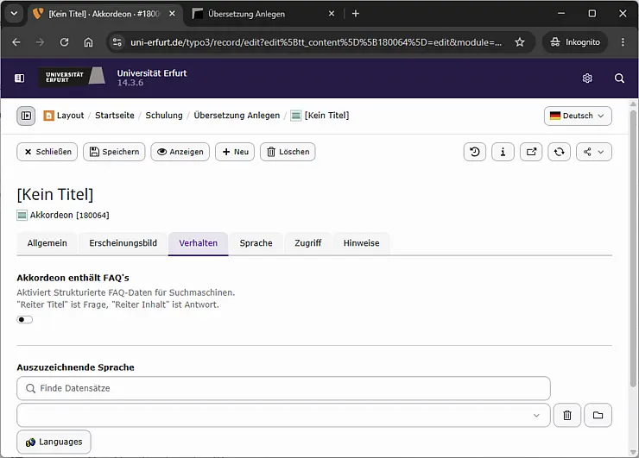
Task: Toggle the page tree panel icon
Action: pos(26,116)
